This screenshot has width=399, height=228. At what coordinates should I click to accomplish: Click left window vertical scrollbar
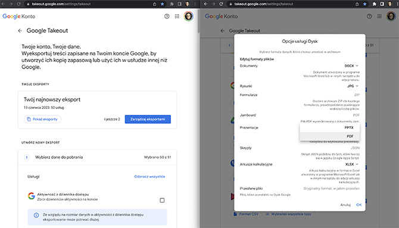pyautogui.click(x=198, y=20)
